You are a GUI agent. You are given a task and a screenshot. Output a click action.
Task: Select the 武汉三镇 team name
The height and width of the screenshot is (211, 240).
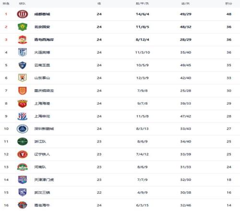coord(42,192)
